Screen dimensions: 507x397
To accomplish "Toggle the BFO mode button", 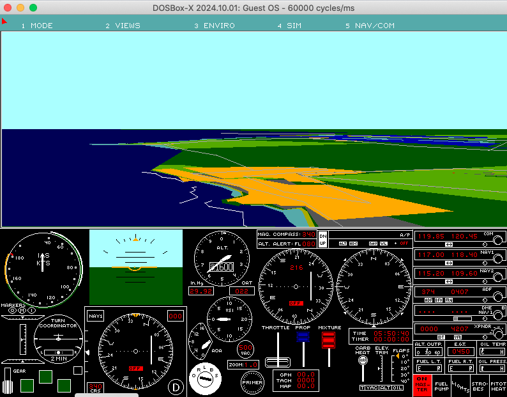I will coord(439,300).
